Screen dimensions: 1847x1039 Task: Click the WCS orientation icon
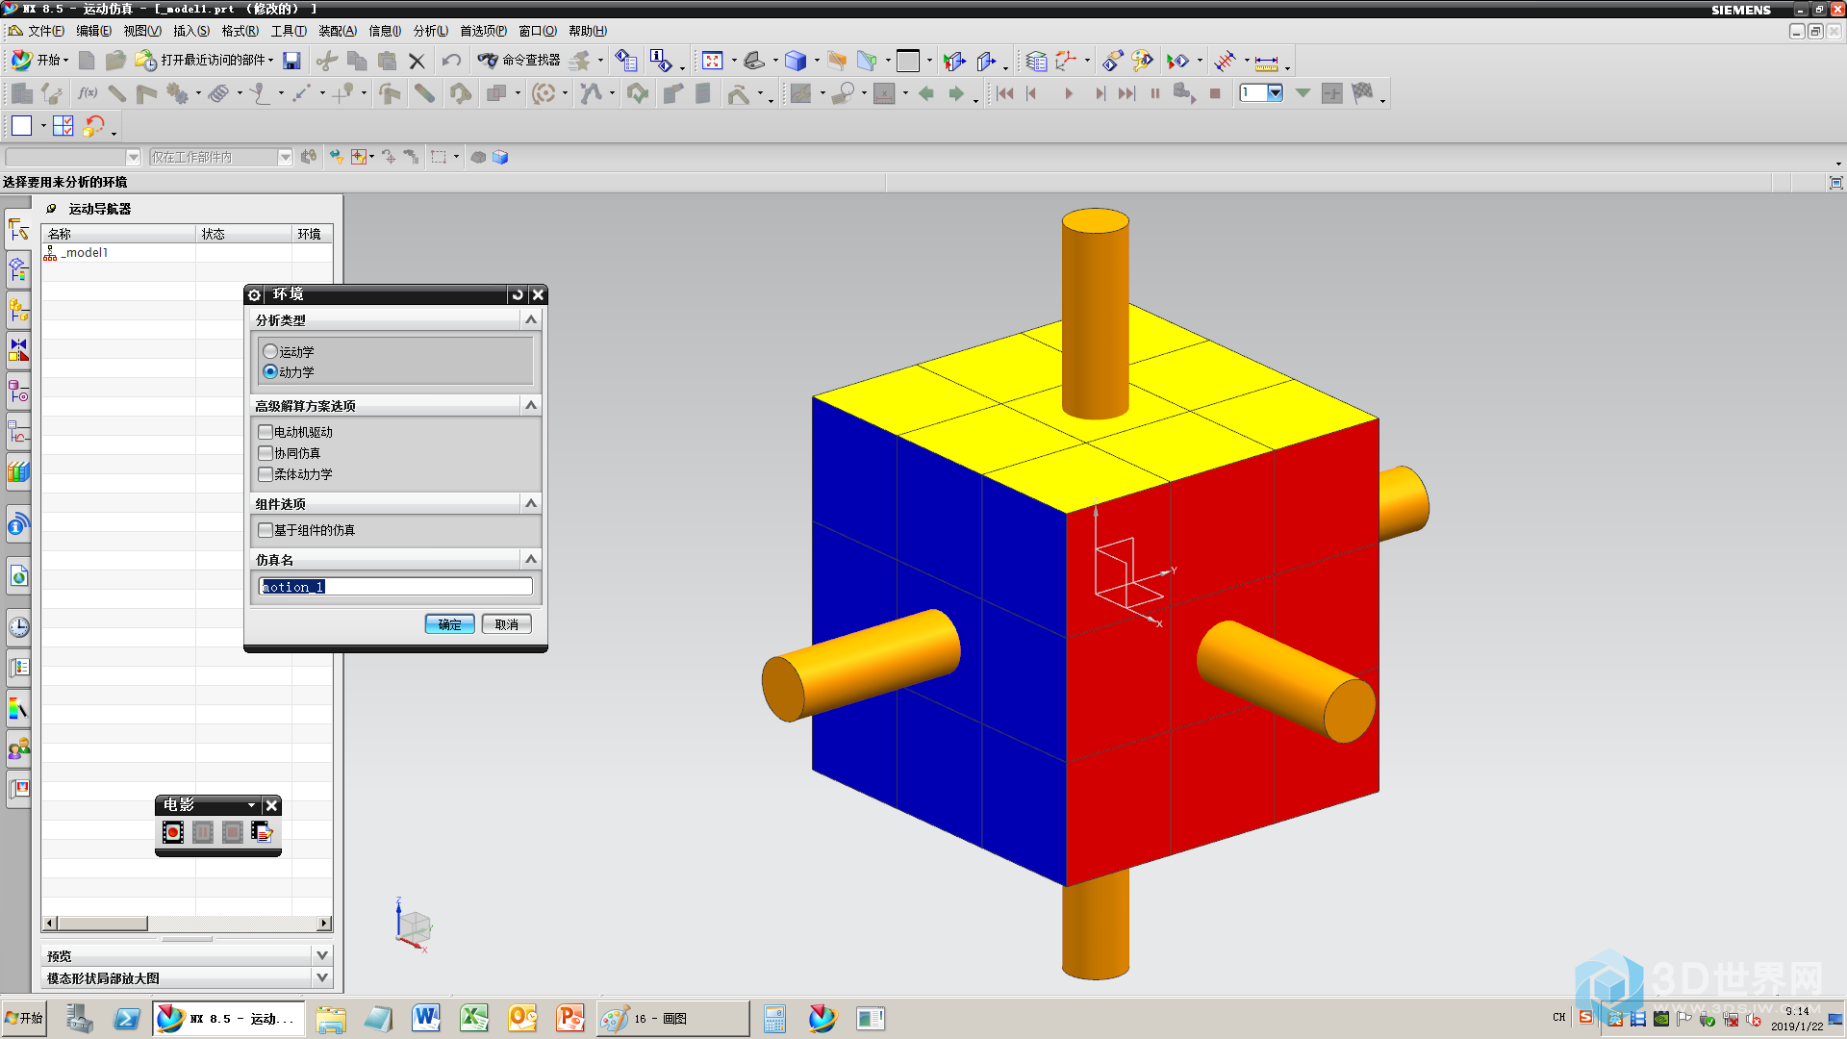pos(1065,61)
